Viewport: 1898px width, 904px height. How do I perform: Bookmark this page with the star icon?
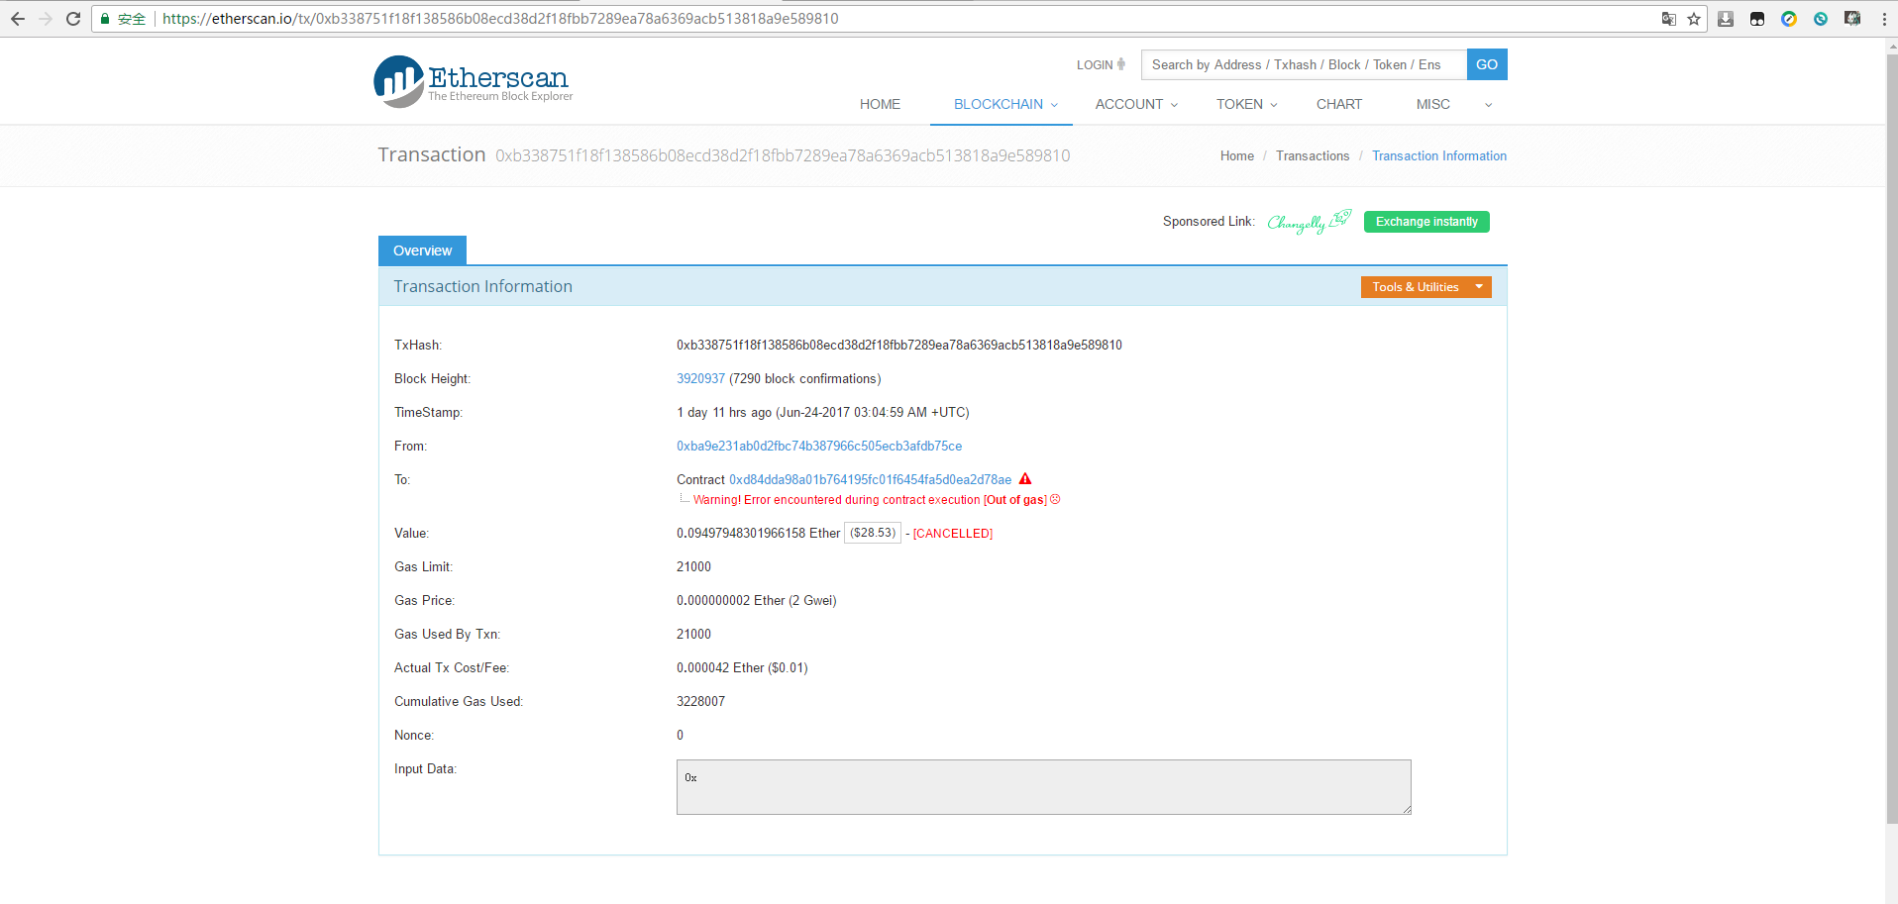pyautogui.click(x=1694, y=19)
